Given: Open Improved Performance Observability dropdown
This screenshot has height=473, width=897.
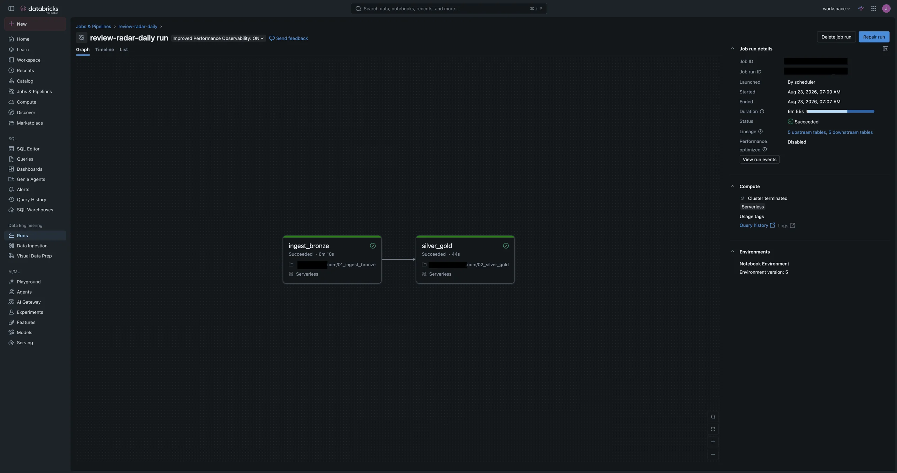Looking at the screenshot, I should click(218, 38).
